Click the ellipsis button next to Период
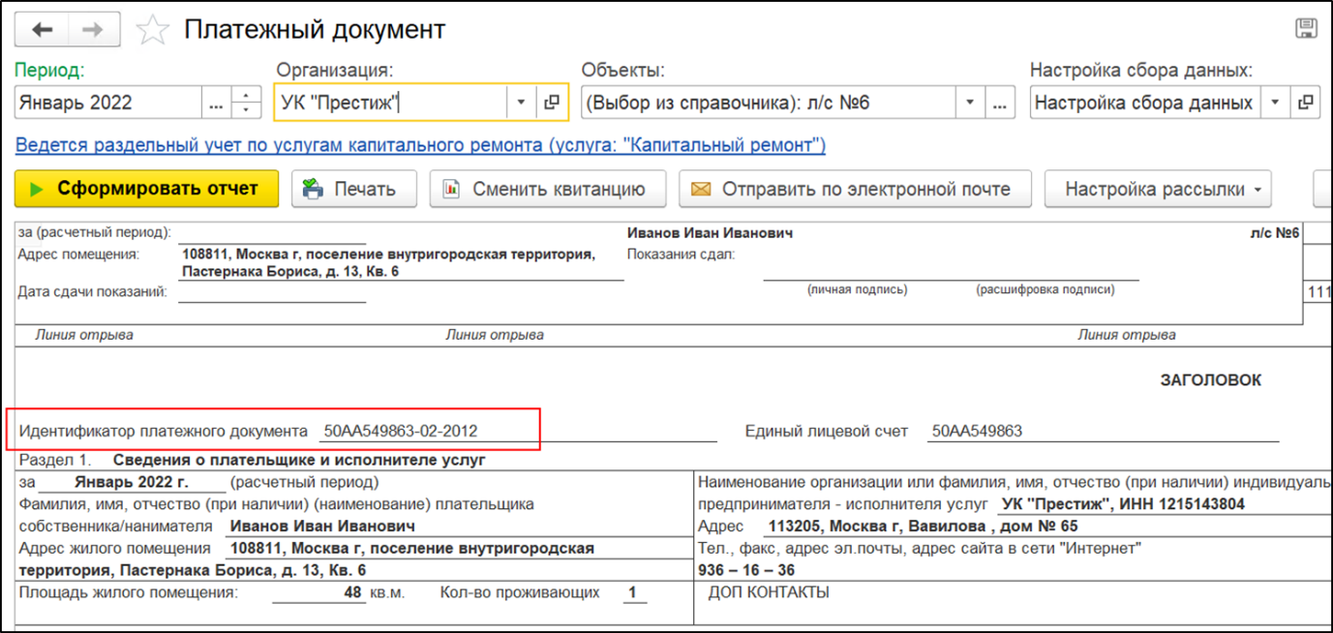The height and width of the screenshot is (633, 1333). pos(217,103)
